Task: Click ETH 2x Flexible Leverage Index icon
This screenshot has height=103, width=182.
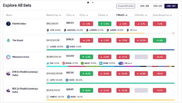Action: coord(8,74)
